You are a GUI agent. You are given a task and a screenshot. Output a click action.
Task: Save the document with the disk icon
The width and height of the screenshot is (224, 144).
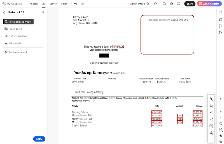(164, 4)
